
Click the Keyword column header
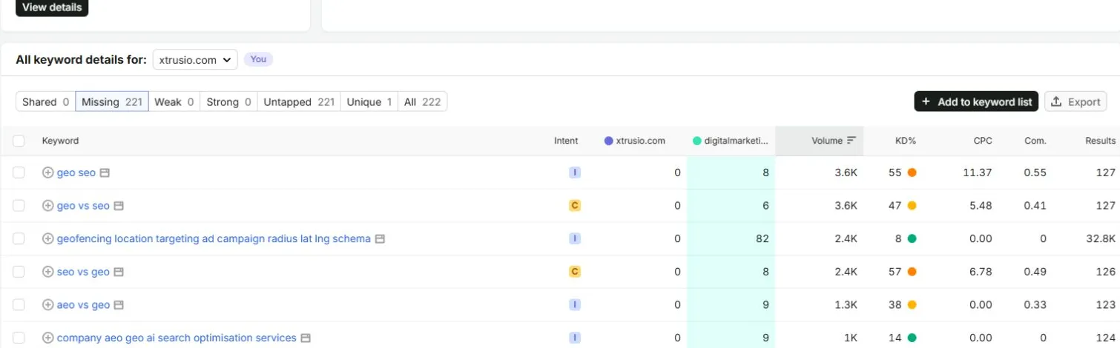click(60, 141)
